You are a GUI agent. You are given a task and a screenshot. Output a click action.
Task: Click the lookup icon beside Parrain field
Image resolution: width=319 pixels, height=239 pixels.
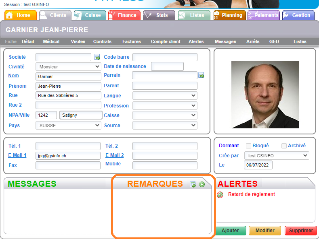201,75
